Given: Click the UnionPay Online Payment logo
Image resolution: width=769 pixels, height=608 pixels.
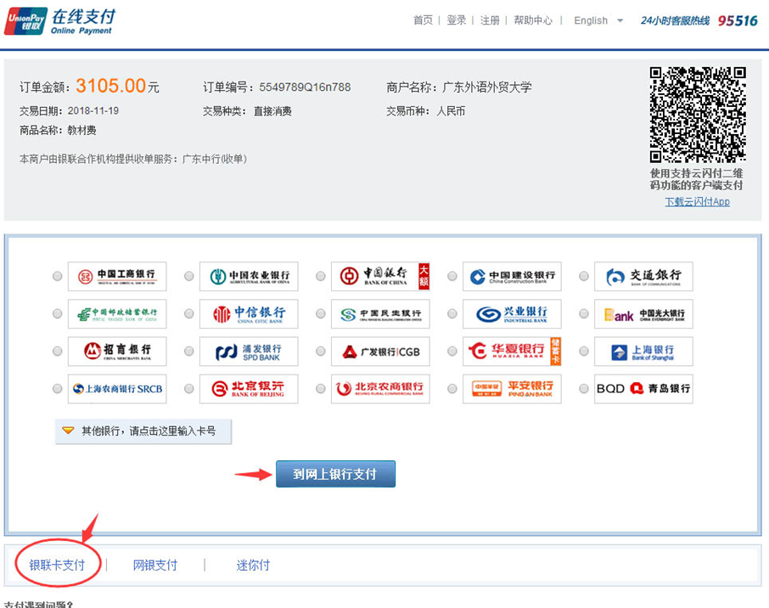Looking at the screenshot, I should [59, 21].
